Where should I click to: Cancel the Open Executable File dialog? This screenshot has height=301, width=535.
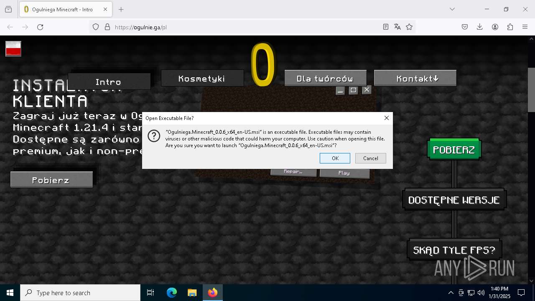(371, 158)
